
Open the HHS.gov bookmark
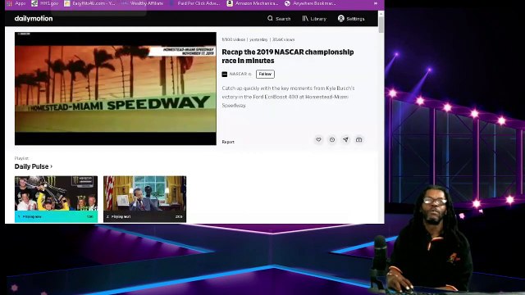pos(45,3)
